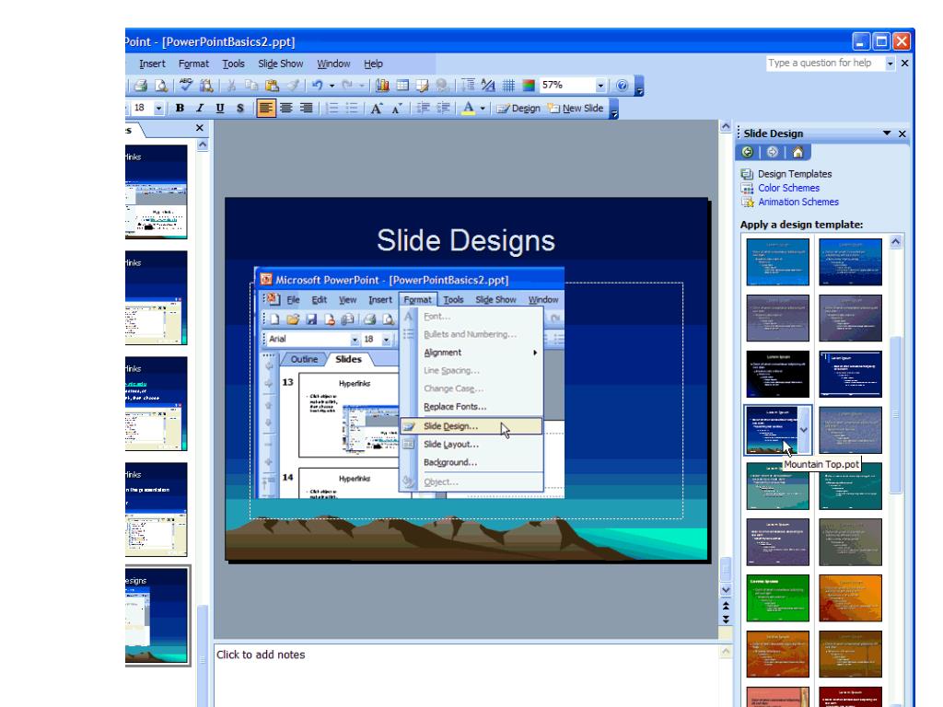
Task: Click the Redo arrow icon
Action: coord(347,86)
